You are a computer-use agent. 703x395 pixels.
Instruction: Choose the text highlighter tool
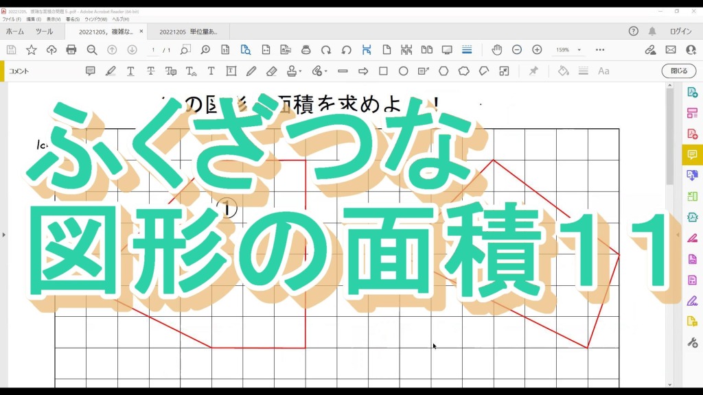(x=111, y=71)
